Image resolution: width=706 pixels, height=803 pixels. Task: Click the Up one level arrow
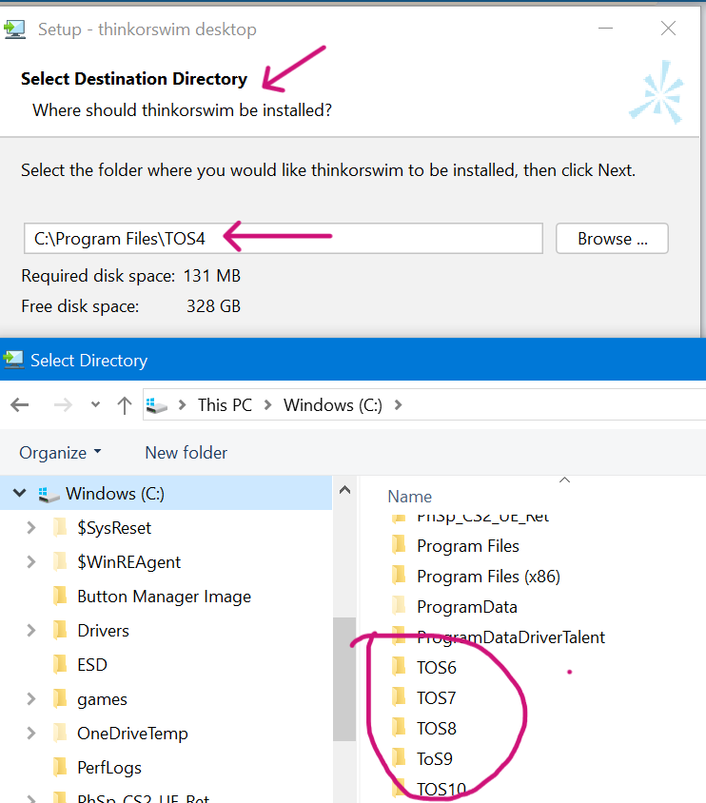point(125,405)
